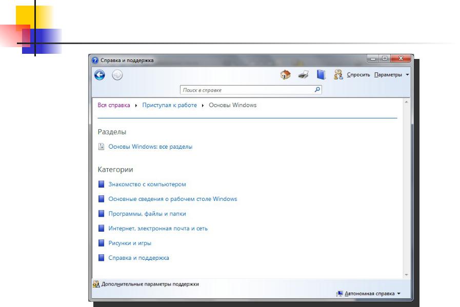Click the blue Back arrow button

(x=100, y=75)
